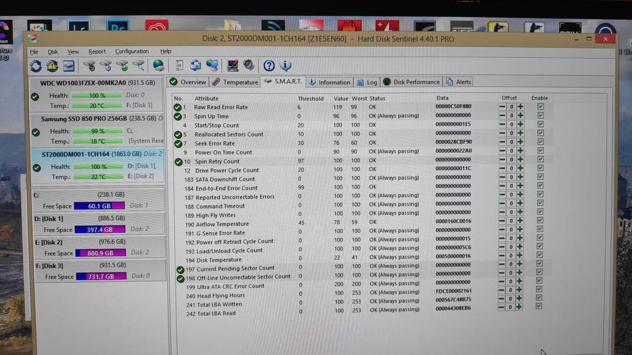This screenshot has width=632, height=355.
Task: Click the green check beside Samsung SSD Health
Action: (36, 132)
